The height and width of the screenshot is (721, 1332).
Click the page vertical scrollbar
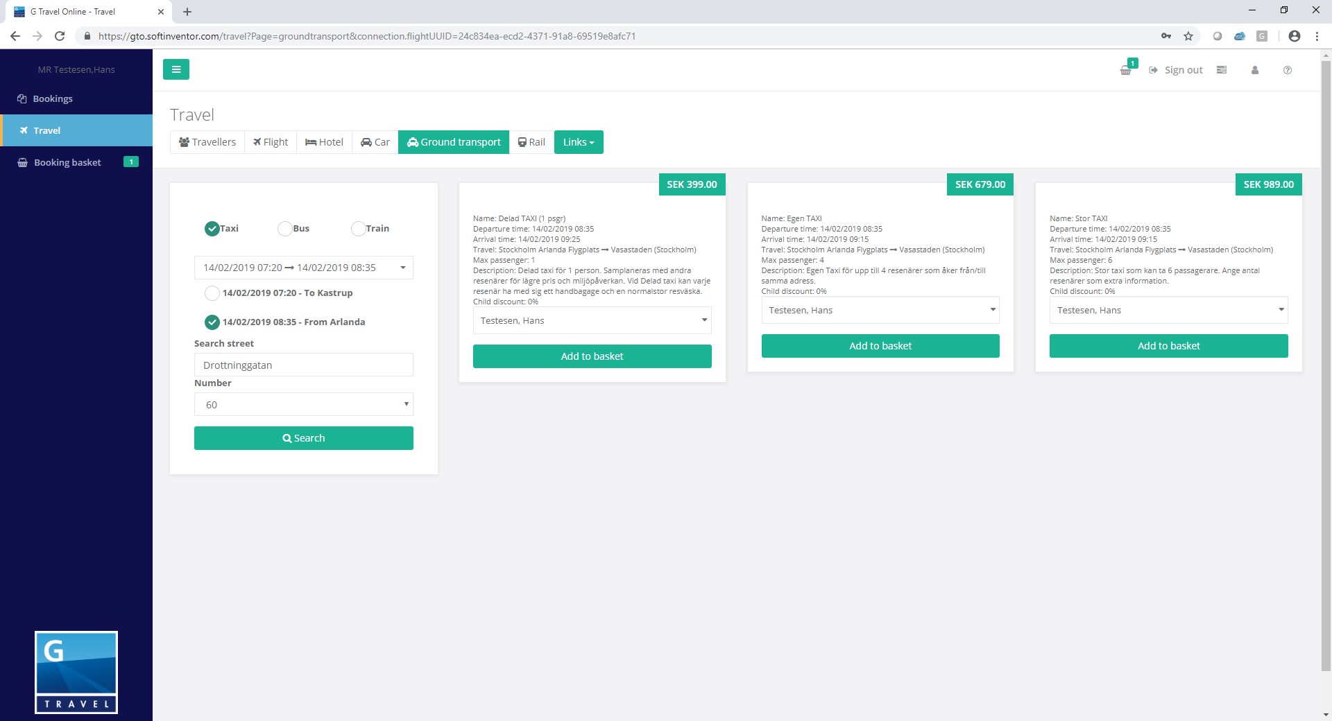point(1325,347)
